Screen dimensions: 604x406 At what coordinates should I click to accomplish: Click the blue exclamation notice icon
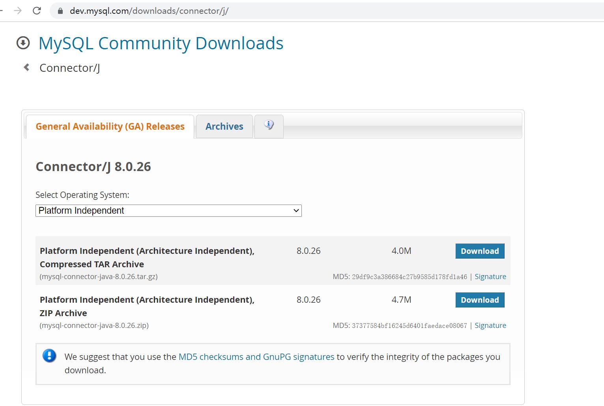[x=49, y=356]
